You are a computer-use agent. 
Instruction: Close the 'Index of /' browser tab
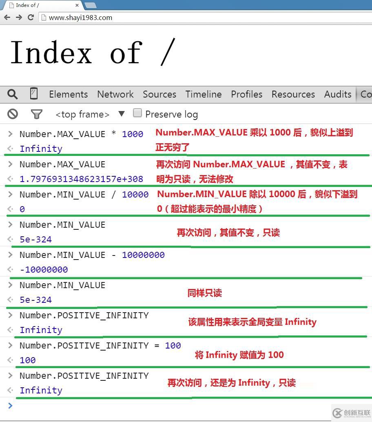tap(77, 5)
